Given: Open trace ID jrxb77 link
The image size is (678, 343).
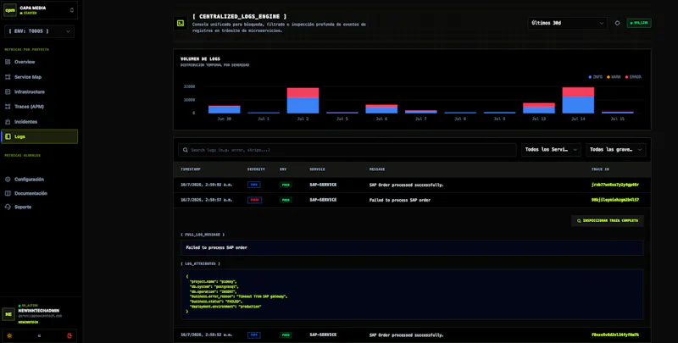Looking at the screenshot, I should (x=615, y=185).
